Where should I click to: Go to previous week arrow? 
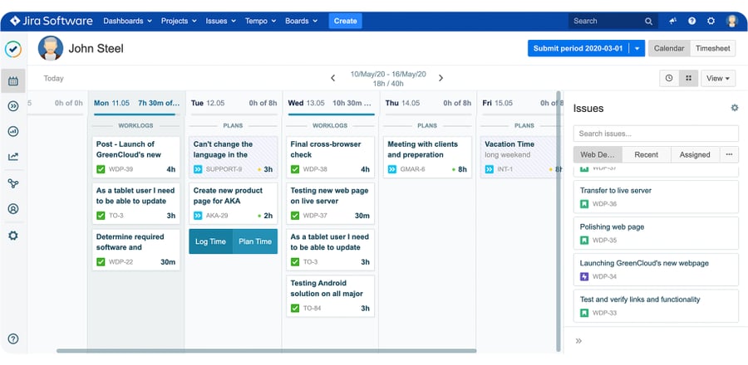[333, 78]
